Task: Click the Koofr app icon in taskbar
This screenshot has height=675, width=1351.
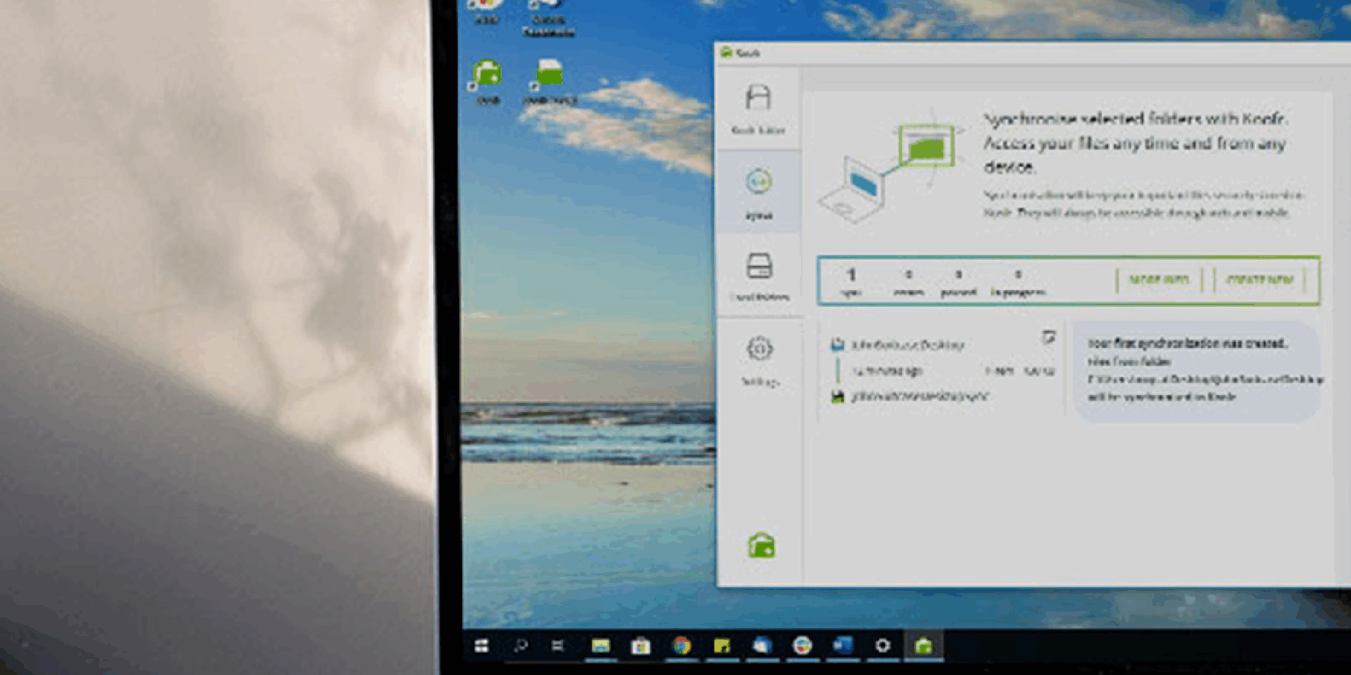Action: pos(923,646)
